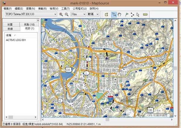Screen dimensions: 181x128
Task: Click the airport icon on the map
Action: [107, 58]
